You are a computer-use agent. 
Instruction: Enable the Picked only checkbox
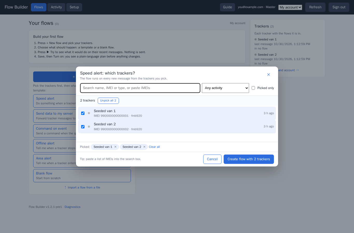pyautogui.click(x=253, y=88)
